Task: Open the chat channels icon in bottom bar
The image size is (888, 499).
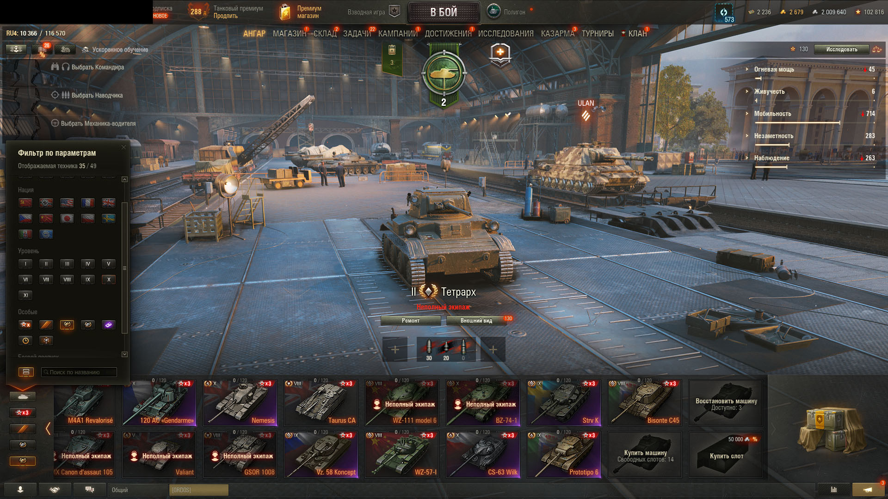Action: click(x=90, y=490)
